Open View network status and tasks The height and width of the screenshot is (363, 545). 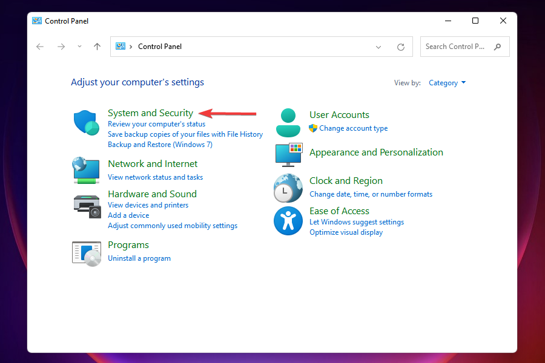[x=156, y=177]
